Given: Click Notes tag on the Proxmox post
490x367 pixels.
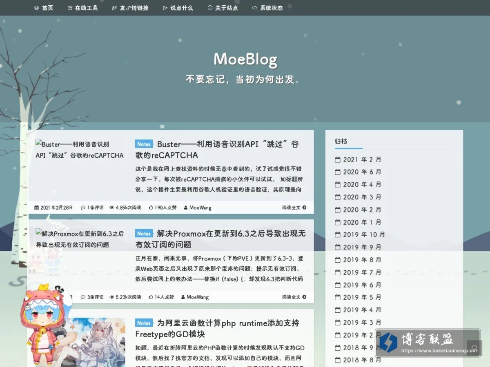Looking at the screenshot, I should 144,233.
